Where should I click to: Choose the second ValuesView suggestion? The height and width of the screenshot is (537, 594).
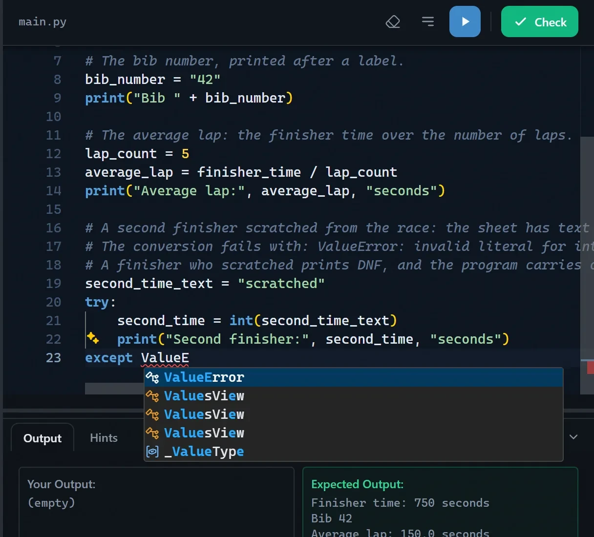tap(354, 414)
